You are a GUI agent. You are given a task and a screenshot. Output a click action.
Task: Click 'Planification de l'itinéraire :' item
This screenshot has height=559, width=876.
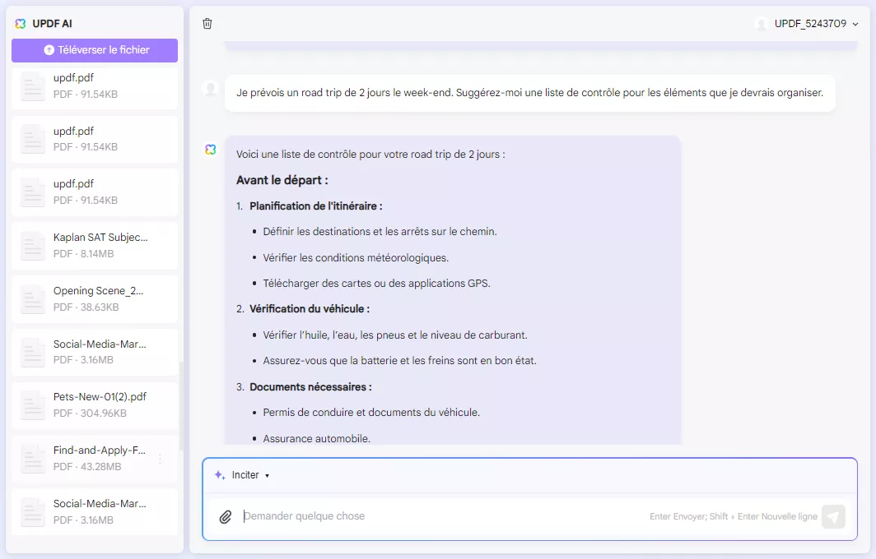tap(315, 206)
